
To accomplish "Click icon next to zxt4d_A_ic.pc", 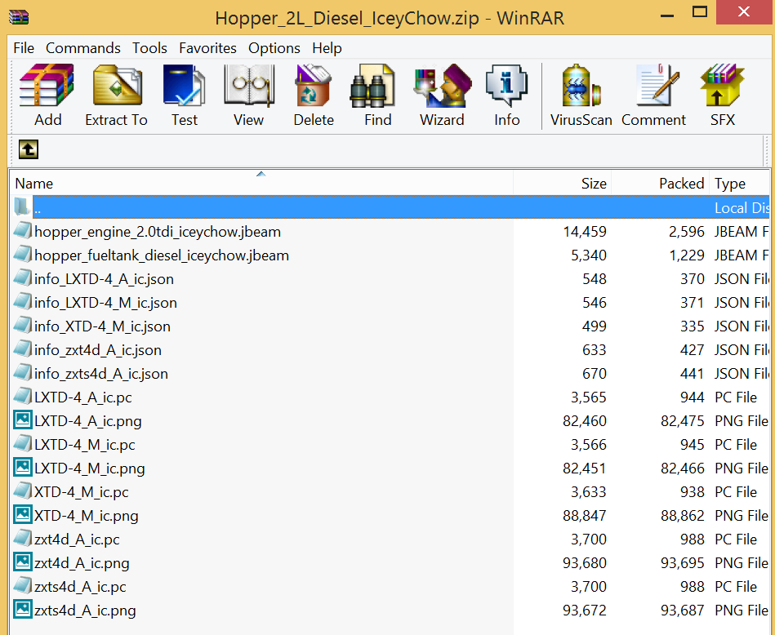I will click(22, 539).
